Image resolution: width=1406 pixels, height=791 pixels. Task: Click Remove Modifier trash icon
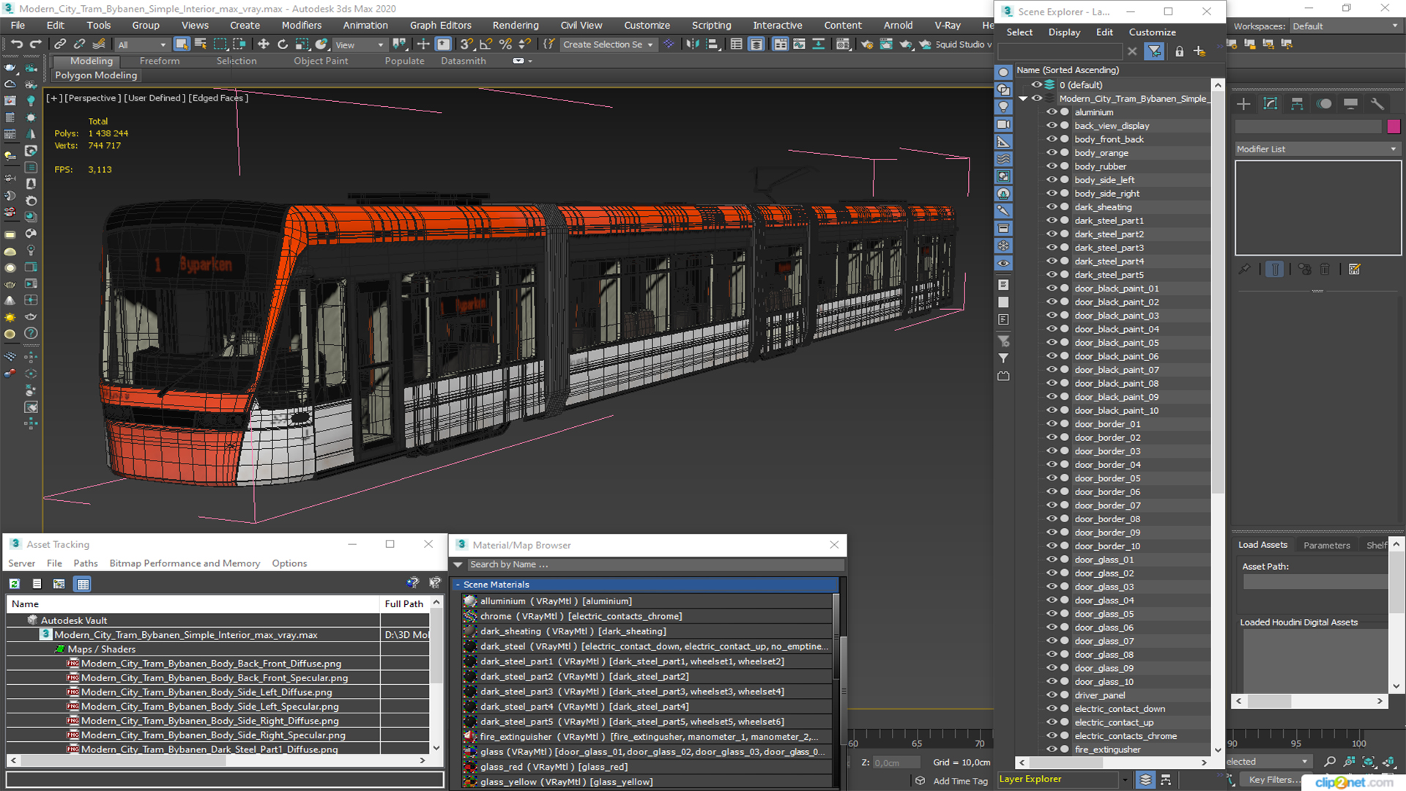tap(1325, 270)
